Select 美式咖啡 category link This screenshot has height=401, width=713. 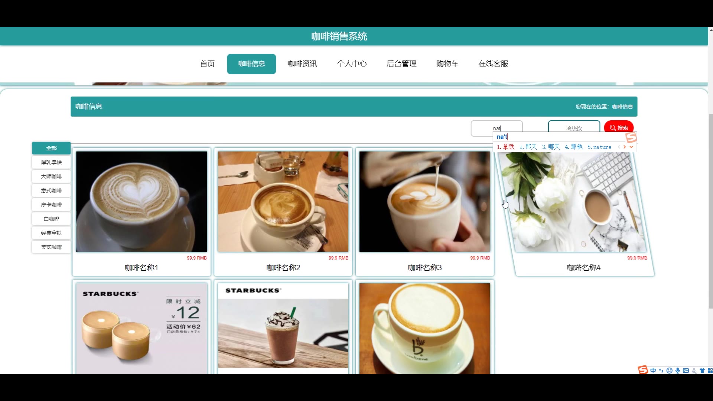51,247
